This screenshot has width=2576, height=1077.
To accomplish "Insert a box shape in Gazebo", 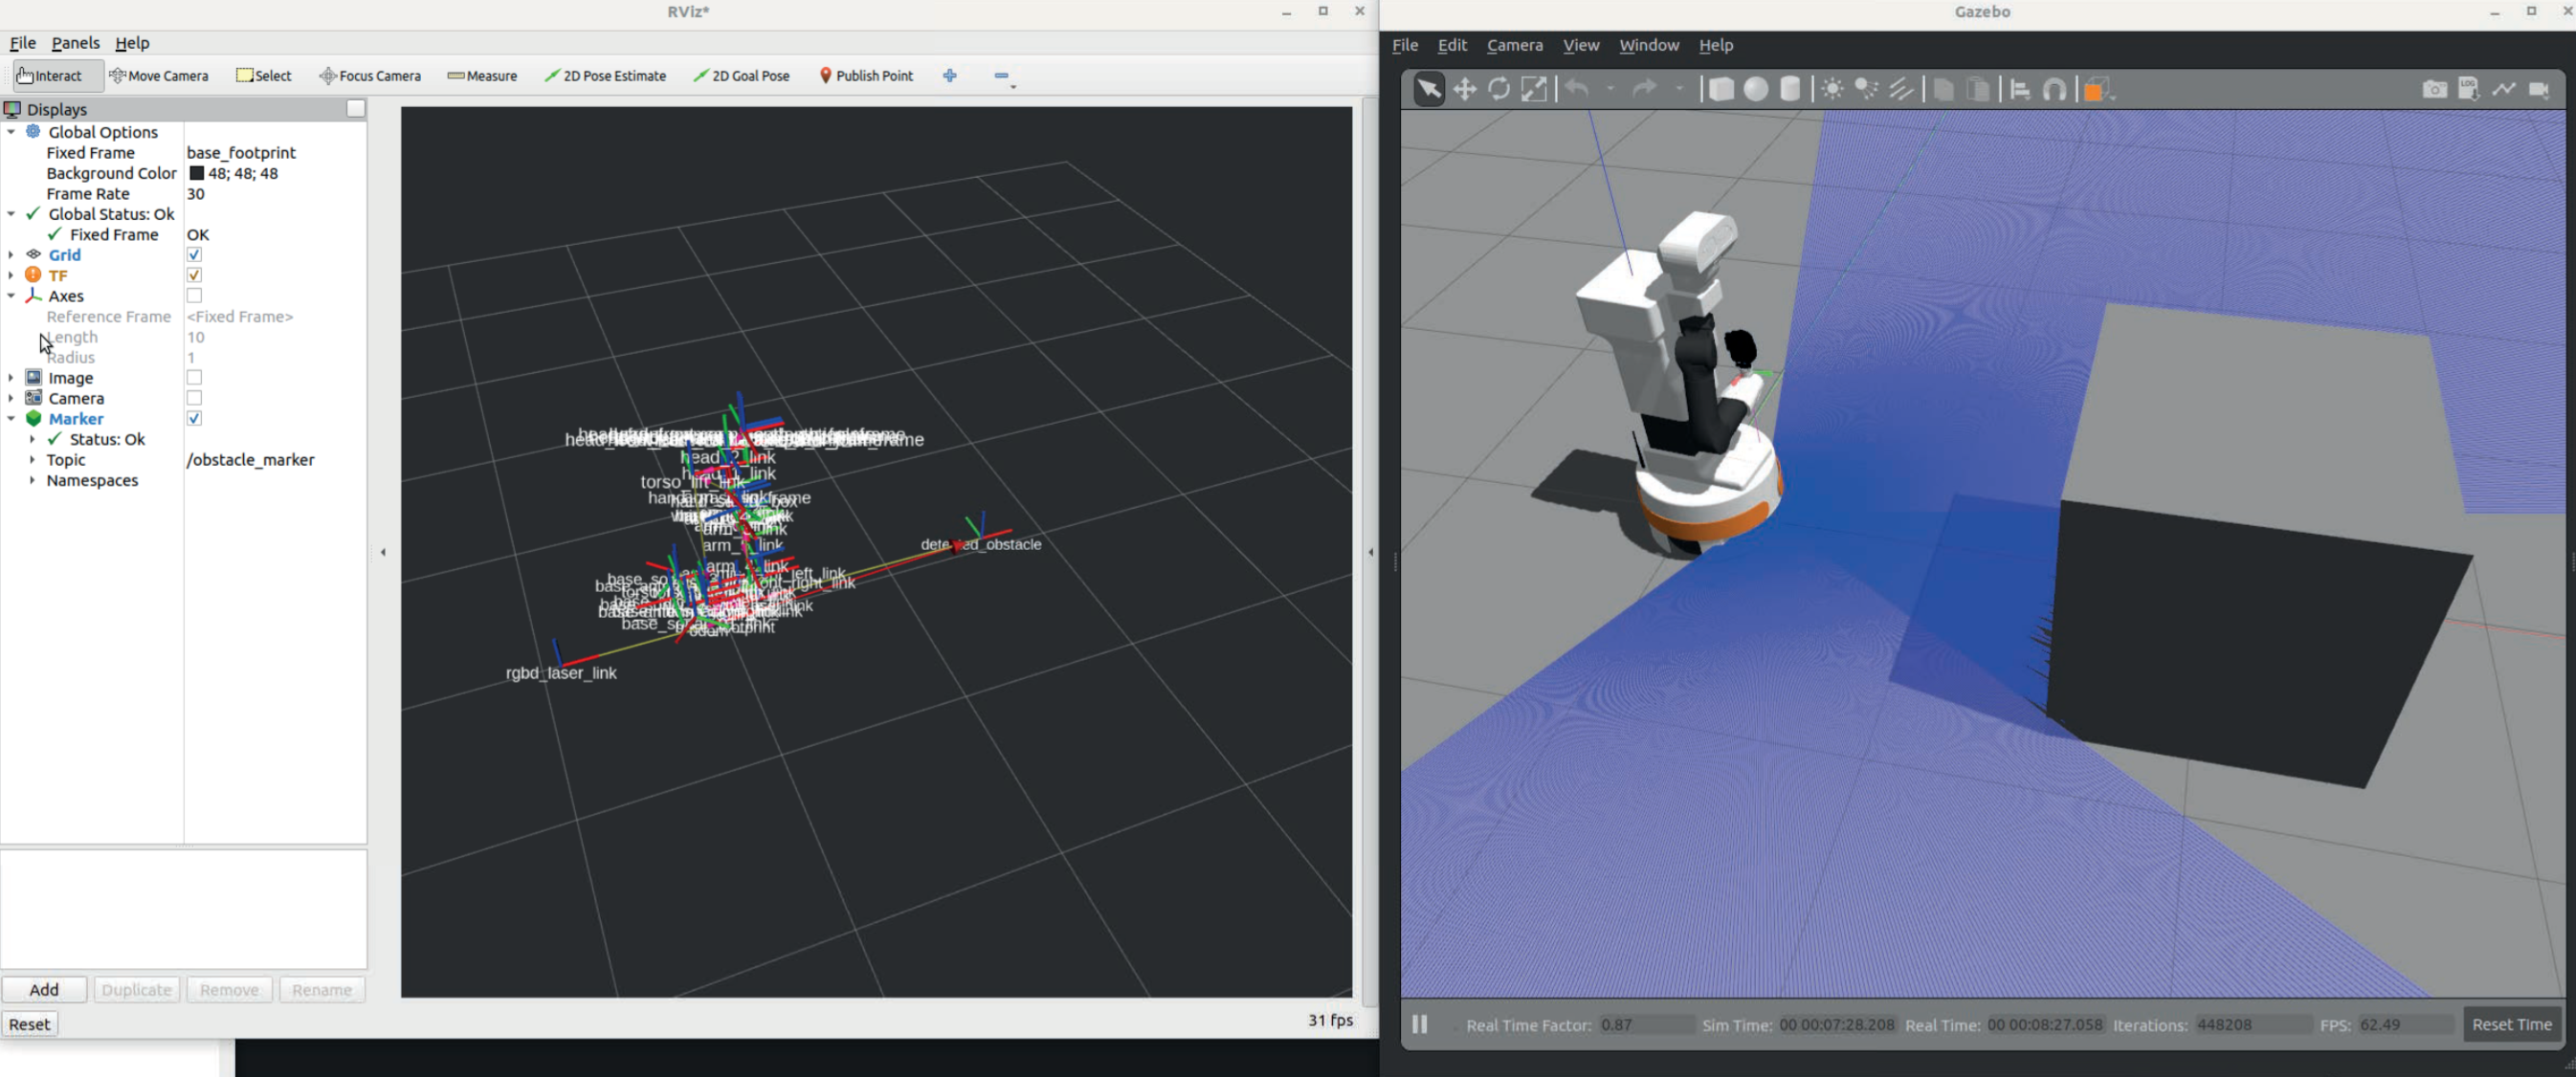I will [x=1721, y=89].
